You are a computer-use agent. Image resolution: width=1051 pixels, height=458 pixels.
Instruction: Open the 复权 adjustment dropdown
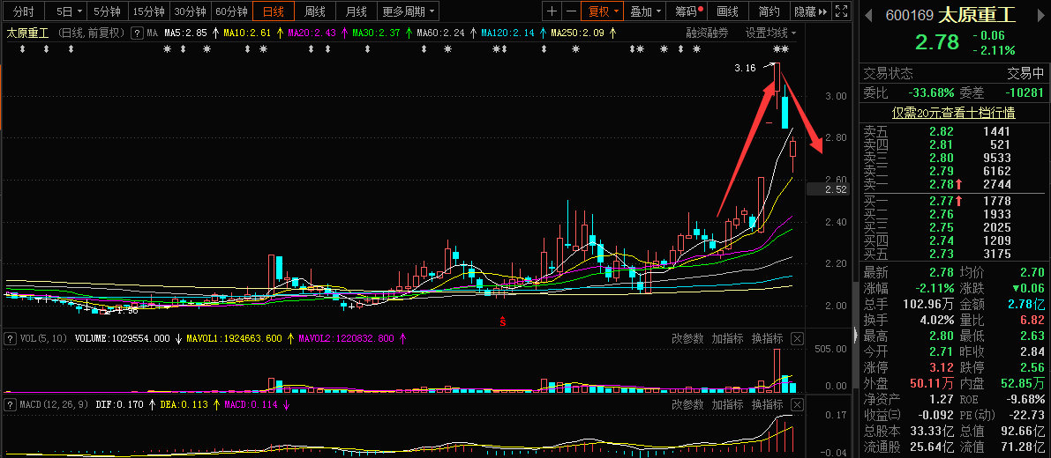[x=604, y=11]
